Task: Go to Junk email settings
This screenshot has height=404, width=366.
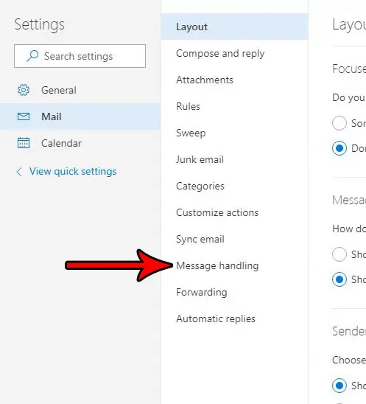Action: 200,159
